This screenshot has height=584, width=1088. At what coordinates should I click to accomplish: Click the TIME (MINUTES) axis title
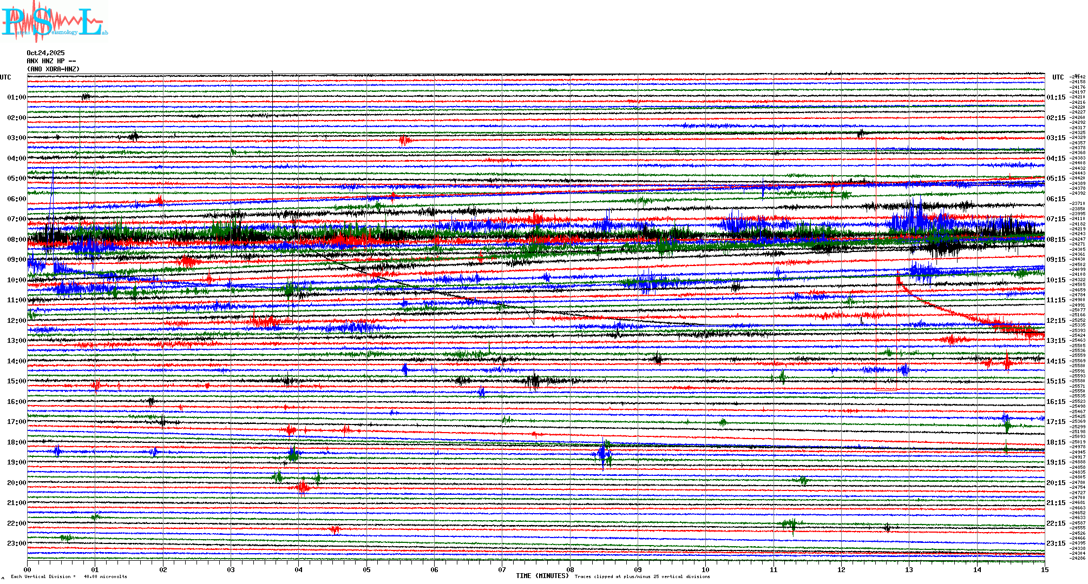pyautogui.click(x=542, y=576)
